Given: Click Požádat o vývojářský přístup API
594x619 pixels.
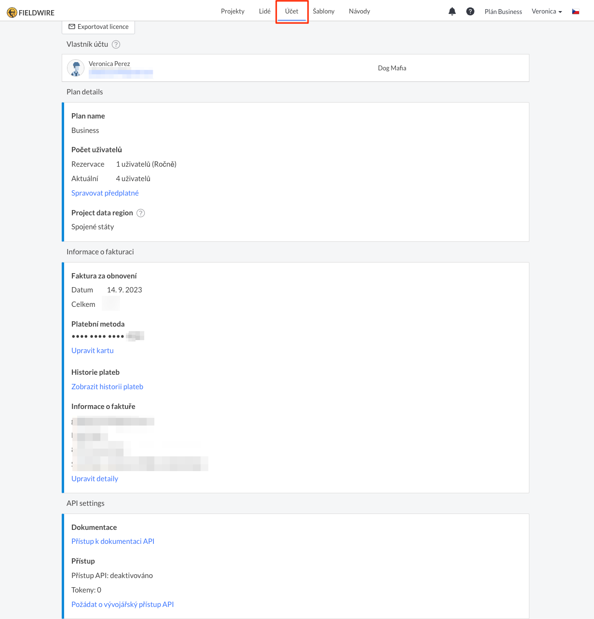Looking at the screenshot, I should point(122,604).
